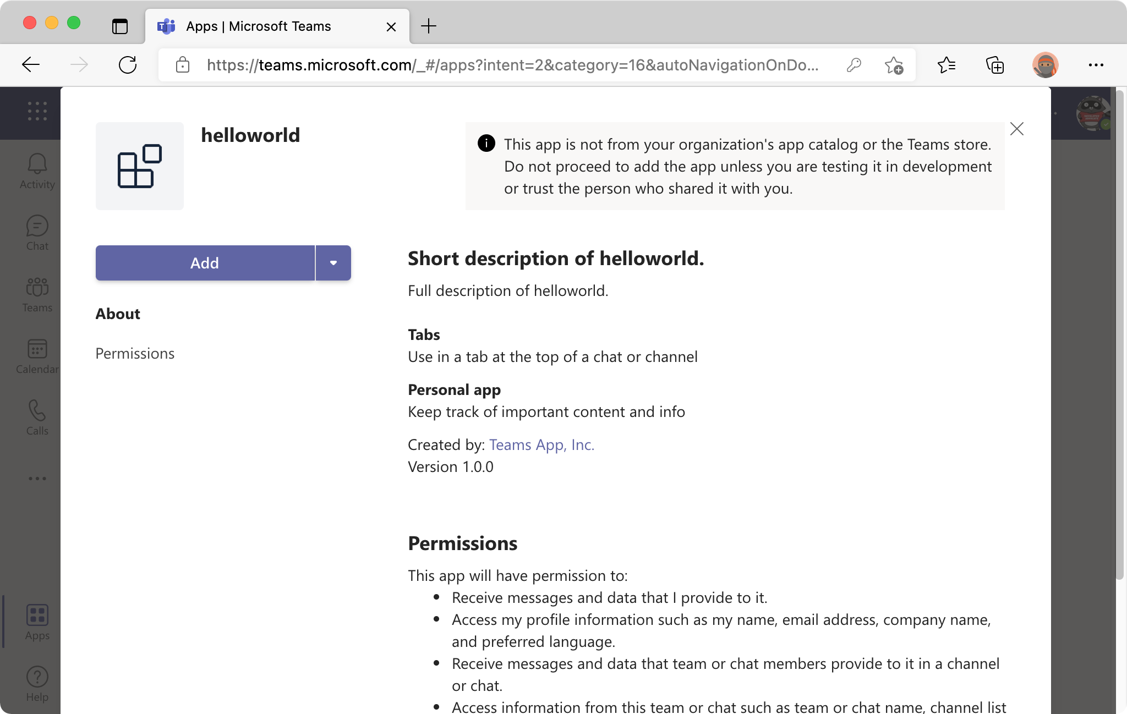The image size is (1127, 714).
Task: Click the dropdown arrow next to Add
Action: click(333, 262)
